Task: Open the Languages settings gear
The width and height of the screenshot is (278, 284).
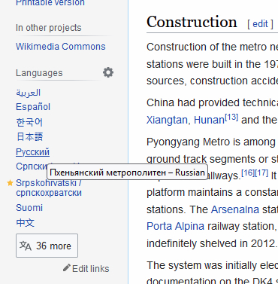Action: pos(108,72)
